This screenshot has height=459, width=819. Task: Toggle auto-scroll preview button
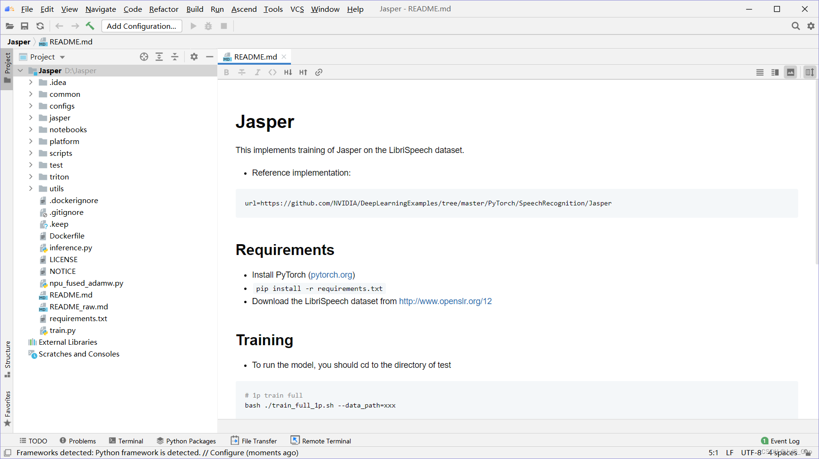click(x=810, y=72)
